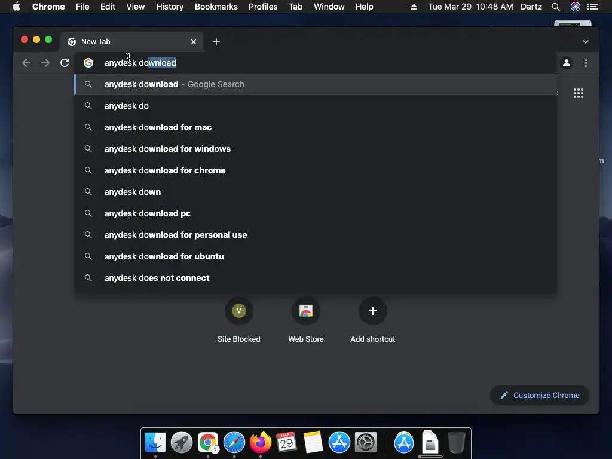Open Calendar from the Dock
Image resolution: width=612 pixels, height=459 pixels.
[286, 442]
